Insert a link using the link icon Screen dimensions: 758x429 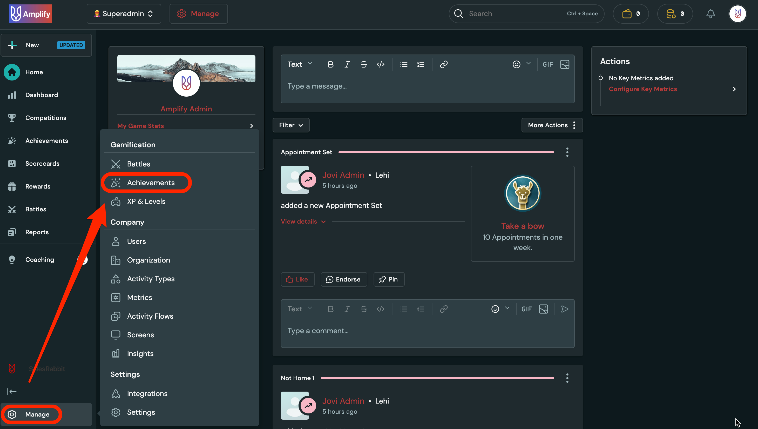coord(444,64)
